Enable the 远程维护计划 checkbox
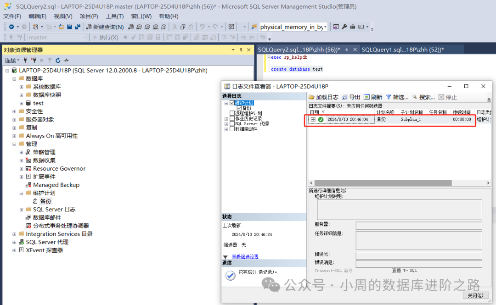Viewport: 496px width, 305px height. point(232,113)
